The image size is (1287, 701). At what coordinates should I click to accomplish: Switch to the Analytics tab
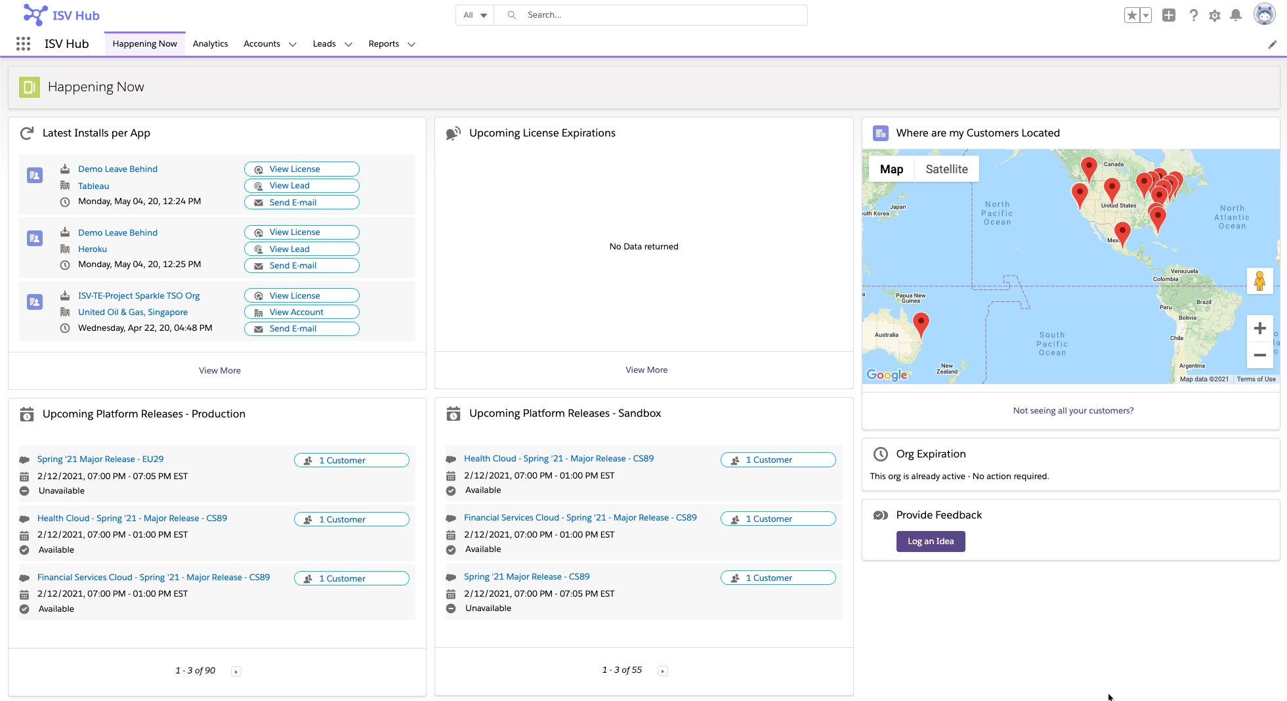click(x=210, y=43)
